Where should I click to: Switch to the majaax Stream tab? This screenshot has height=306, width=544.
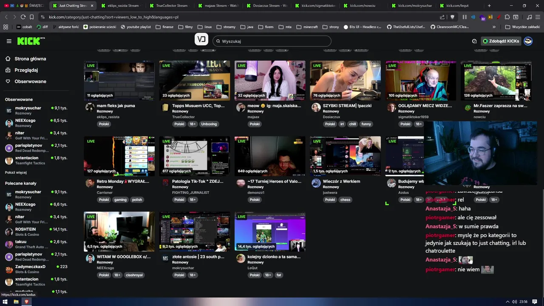point(219,6)
